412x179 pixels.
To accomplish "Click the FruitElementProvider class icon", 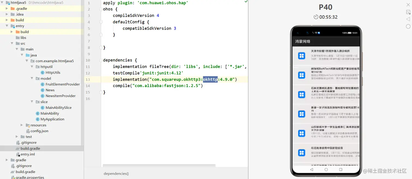I will click(x=43, y=84).
